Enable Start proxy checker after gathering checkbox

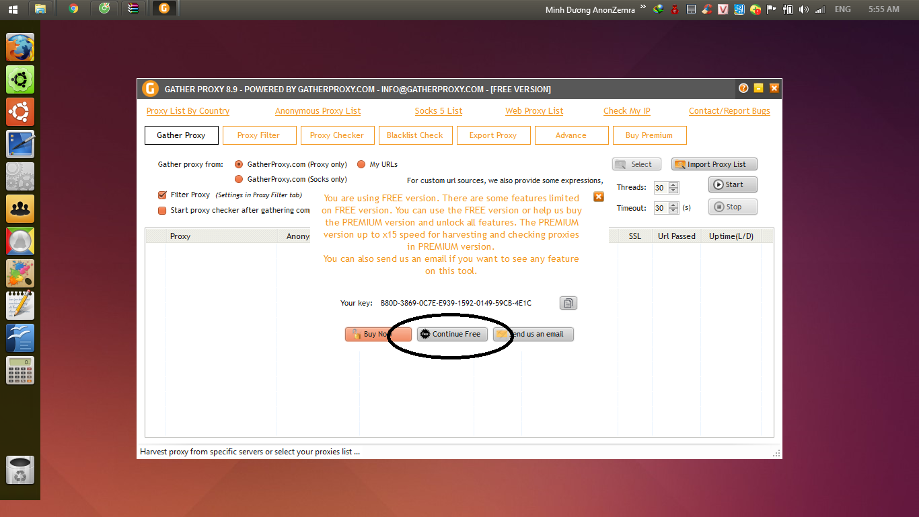tap(162, 210)
